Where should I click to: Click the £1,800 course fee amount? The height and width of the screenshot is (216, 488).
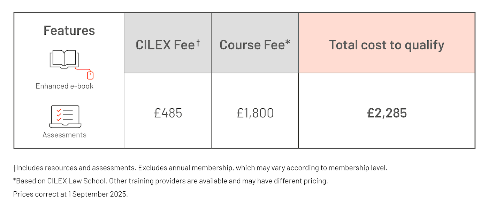click(255, 113)
